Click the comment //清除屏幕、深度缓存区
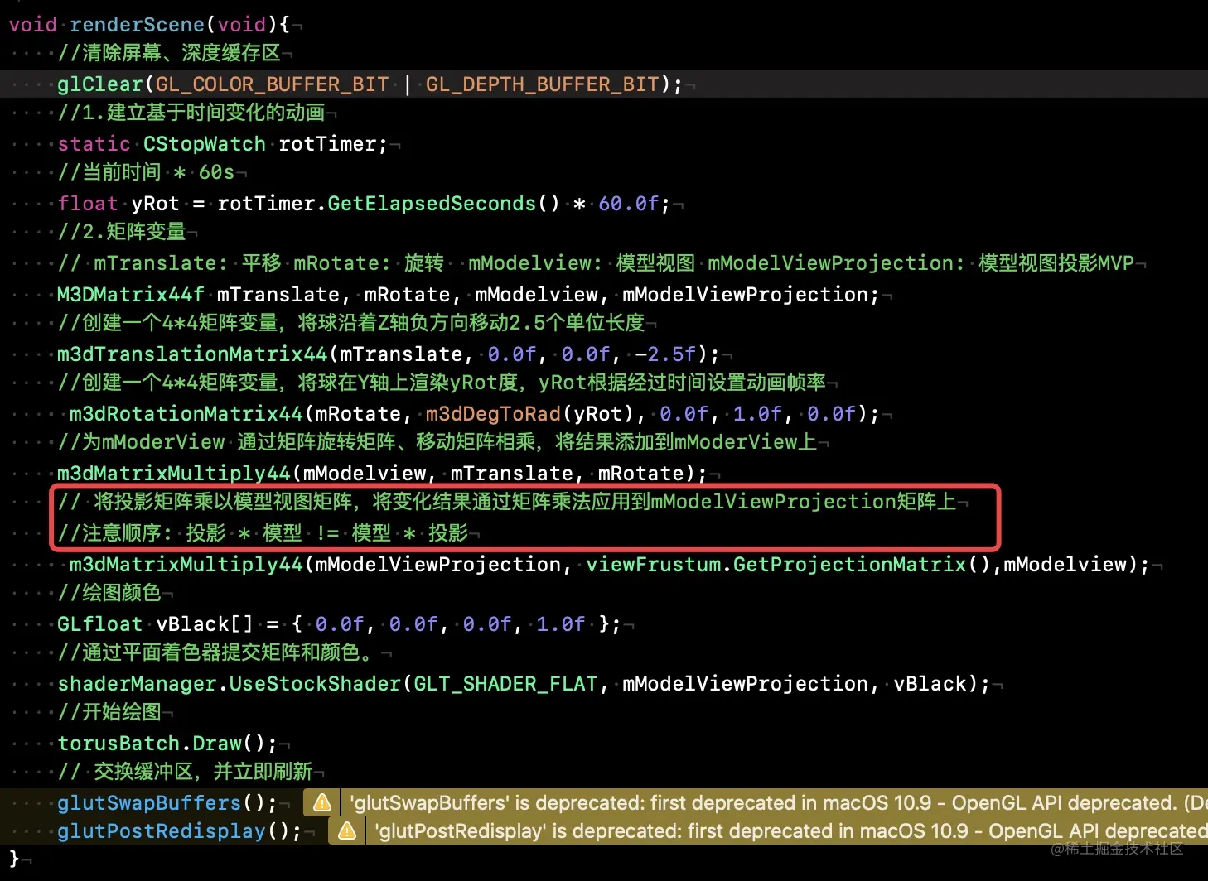Screen dimensions: 1208x881 pos(169,53)
